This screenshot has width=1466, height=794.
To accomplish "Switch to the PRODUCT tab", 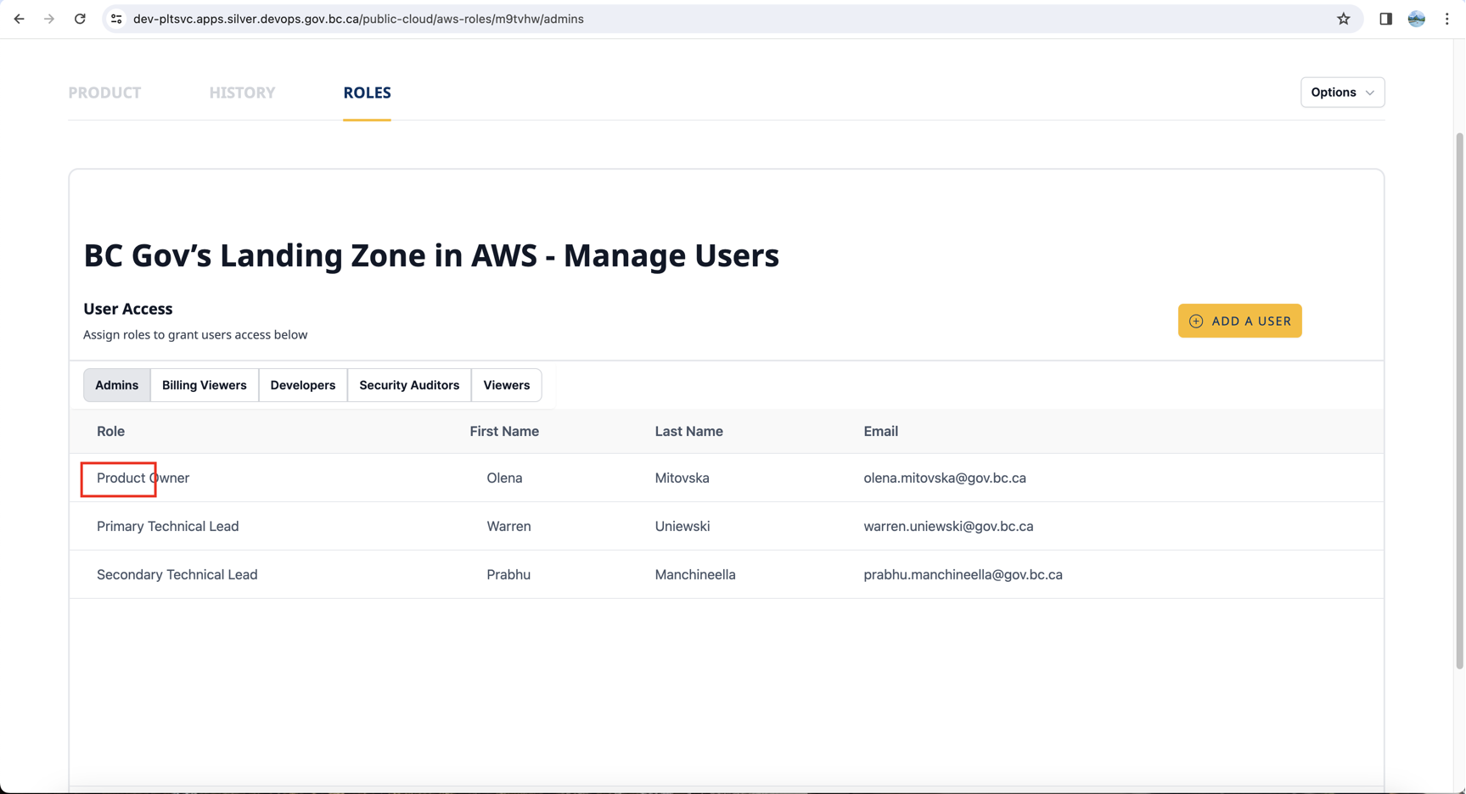I will (104, 92).
